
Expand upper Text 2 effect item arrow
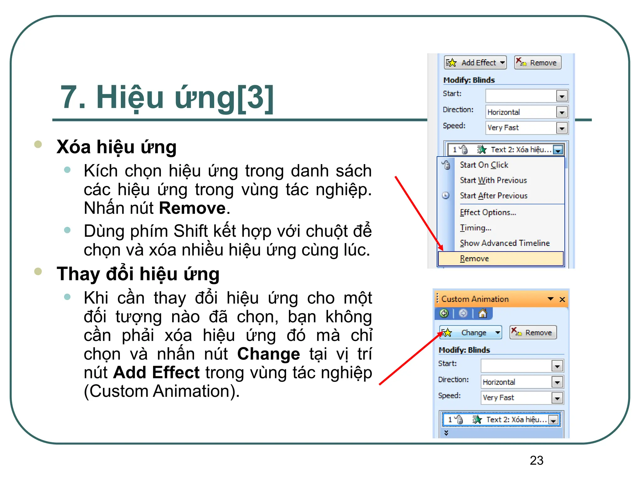tap(558, 150)
